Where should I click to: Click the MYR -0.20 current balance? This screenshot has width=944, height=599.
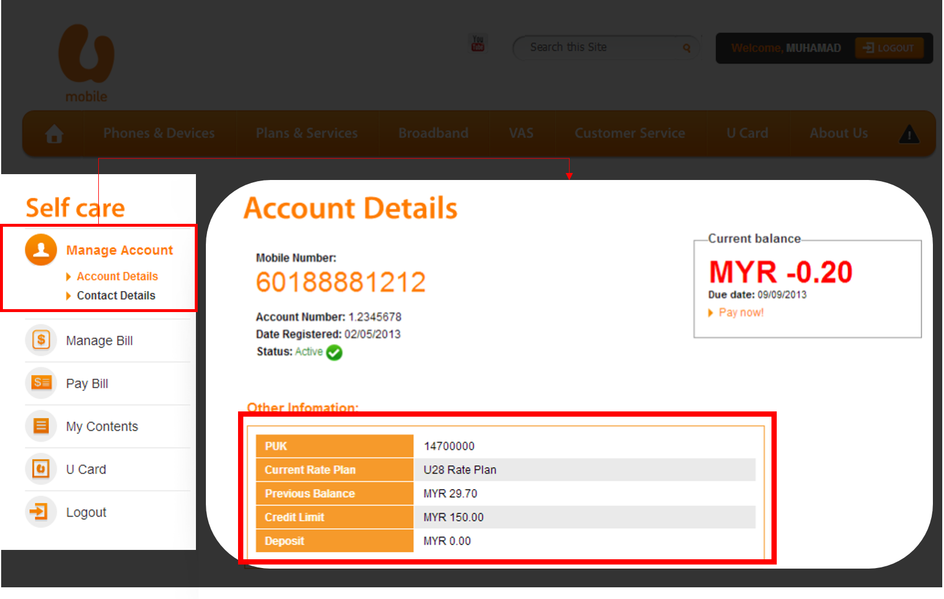(781, 272)
